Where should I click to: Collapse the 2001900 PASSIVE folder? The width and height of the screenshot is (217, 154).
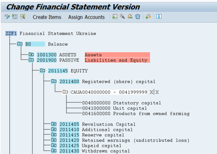31,60
